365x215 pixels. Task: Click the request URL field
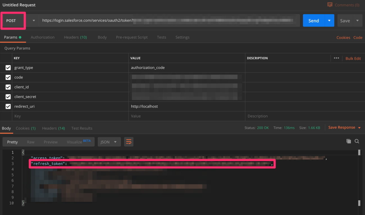pos(170,20)
